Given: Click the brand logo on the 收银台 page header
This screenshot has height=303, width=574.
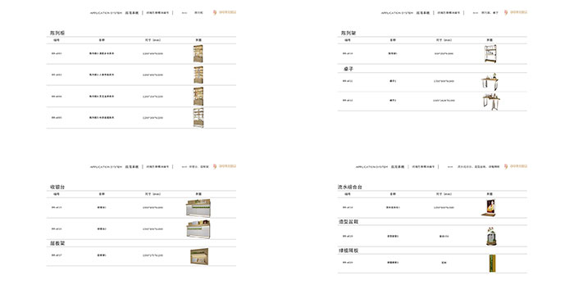Looking at the screenshot, I should pyautogui.click(x=225, y=166).
